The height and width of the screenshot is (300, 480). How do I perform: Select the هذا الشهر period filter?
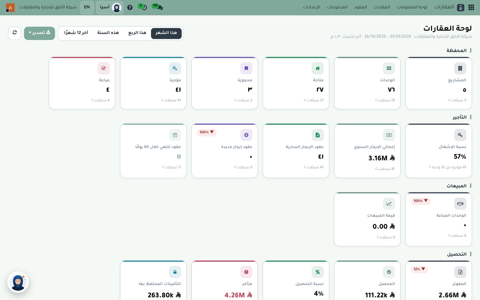166,33
